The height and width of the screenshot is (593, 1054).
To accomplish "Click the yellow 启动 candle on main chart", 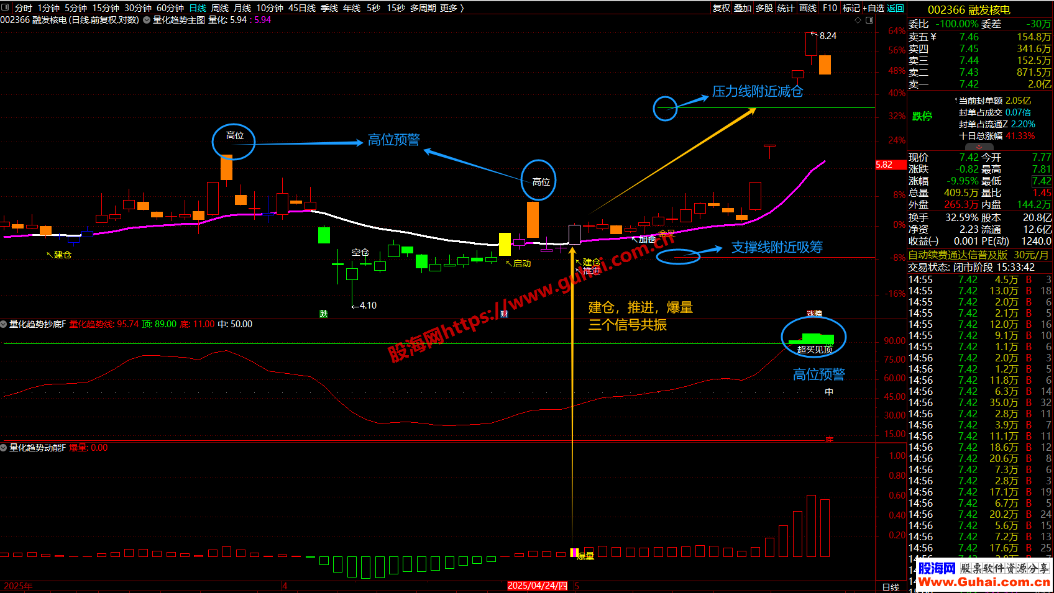I will click(x=505, y=244).
